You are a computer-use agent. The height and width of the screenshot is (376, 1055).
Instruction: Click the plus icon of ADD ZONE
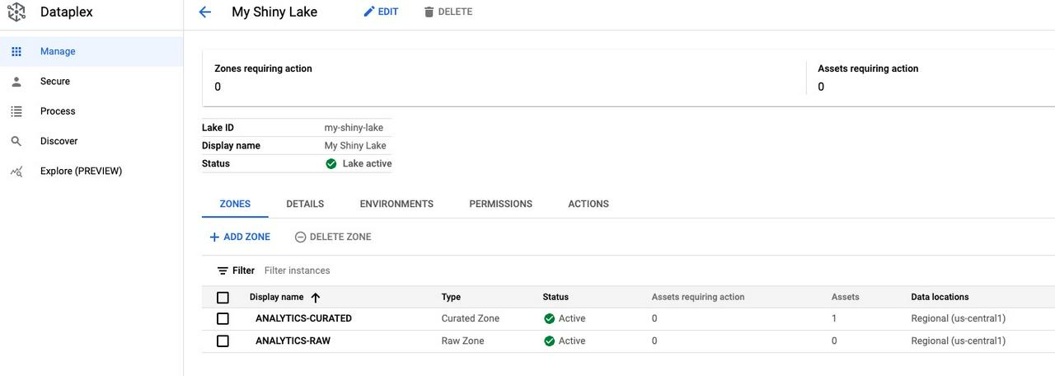pyautogui.click(x=214, y=237)
